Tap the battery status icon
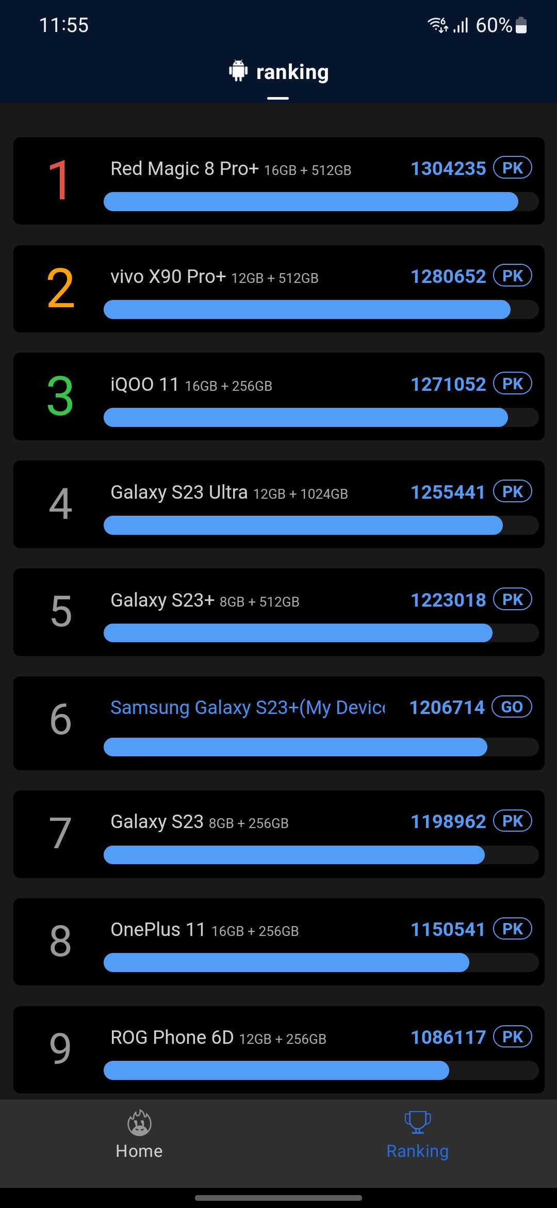Viewport: 557px width, 1208px height. [521, 25]
